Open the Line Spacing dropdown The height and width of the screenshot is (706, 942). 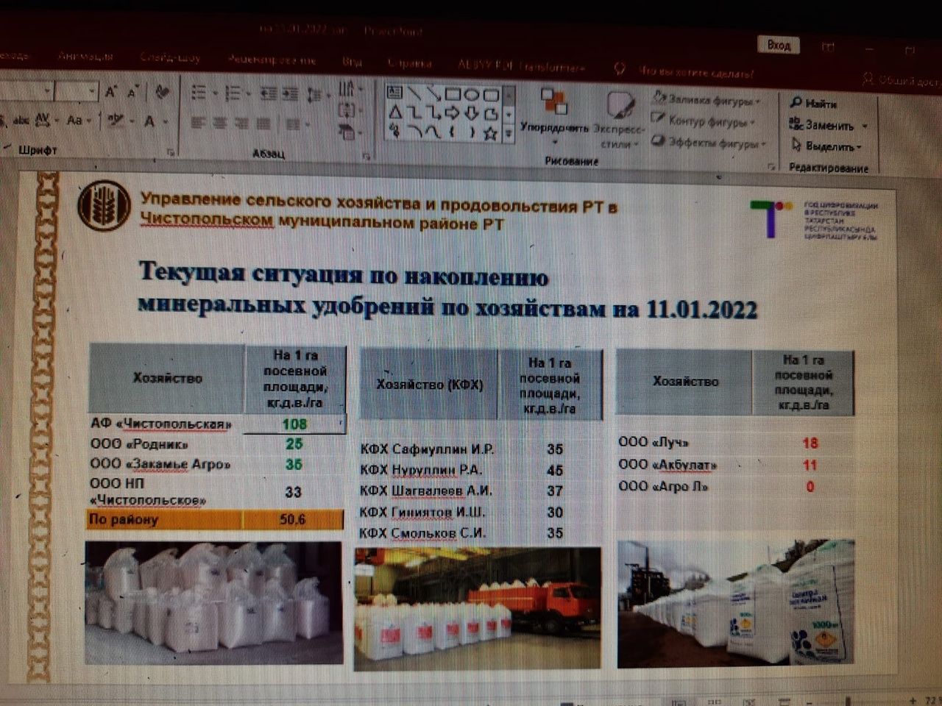[x=318, y=94]
